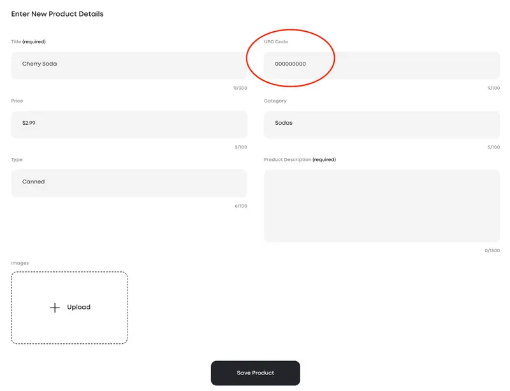
Task: Click the Title field containing Cherry Soda
Action: pos(129,65)
